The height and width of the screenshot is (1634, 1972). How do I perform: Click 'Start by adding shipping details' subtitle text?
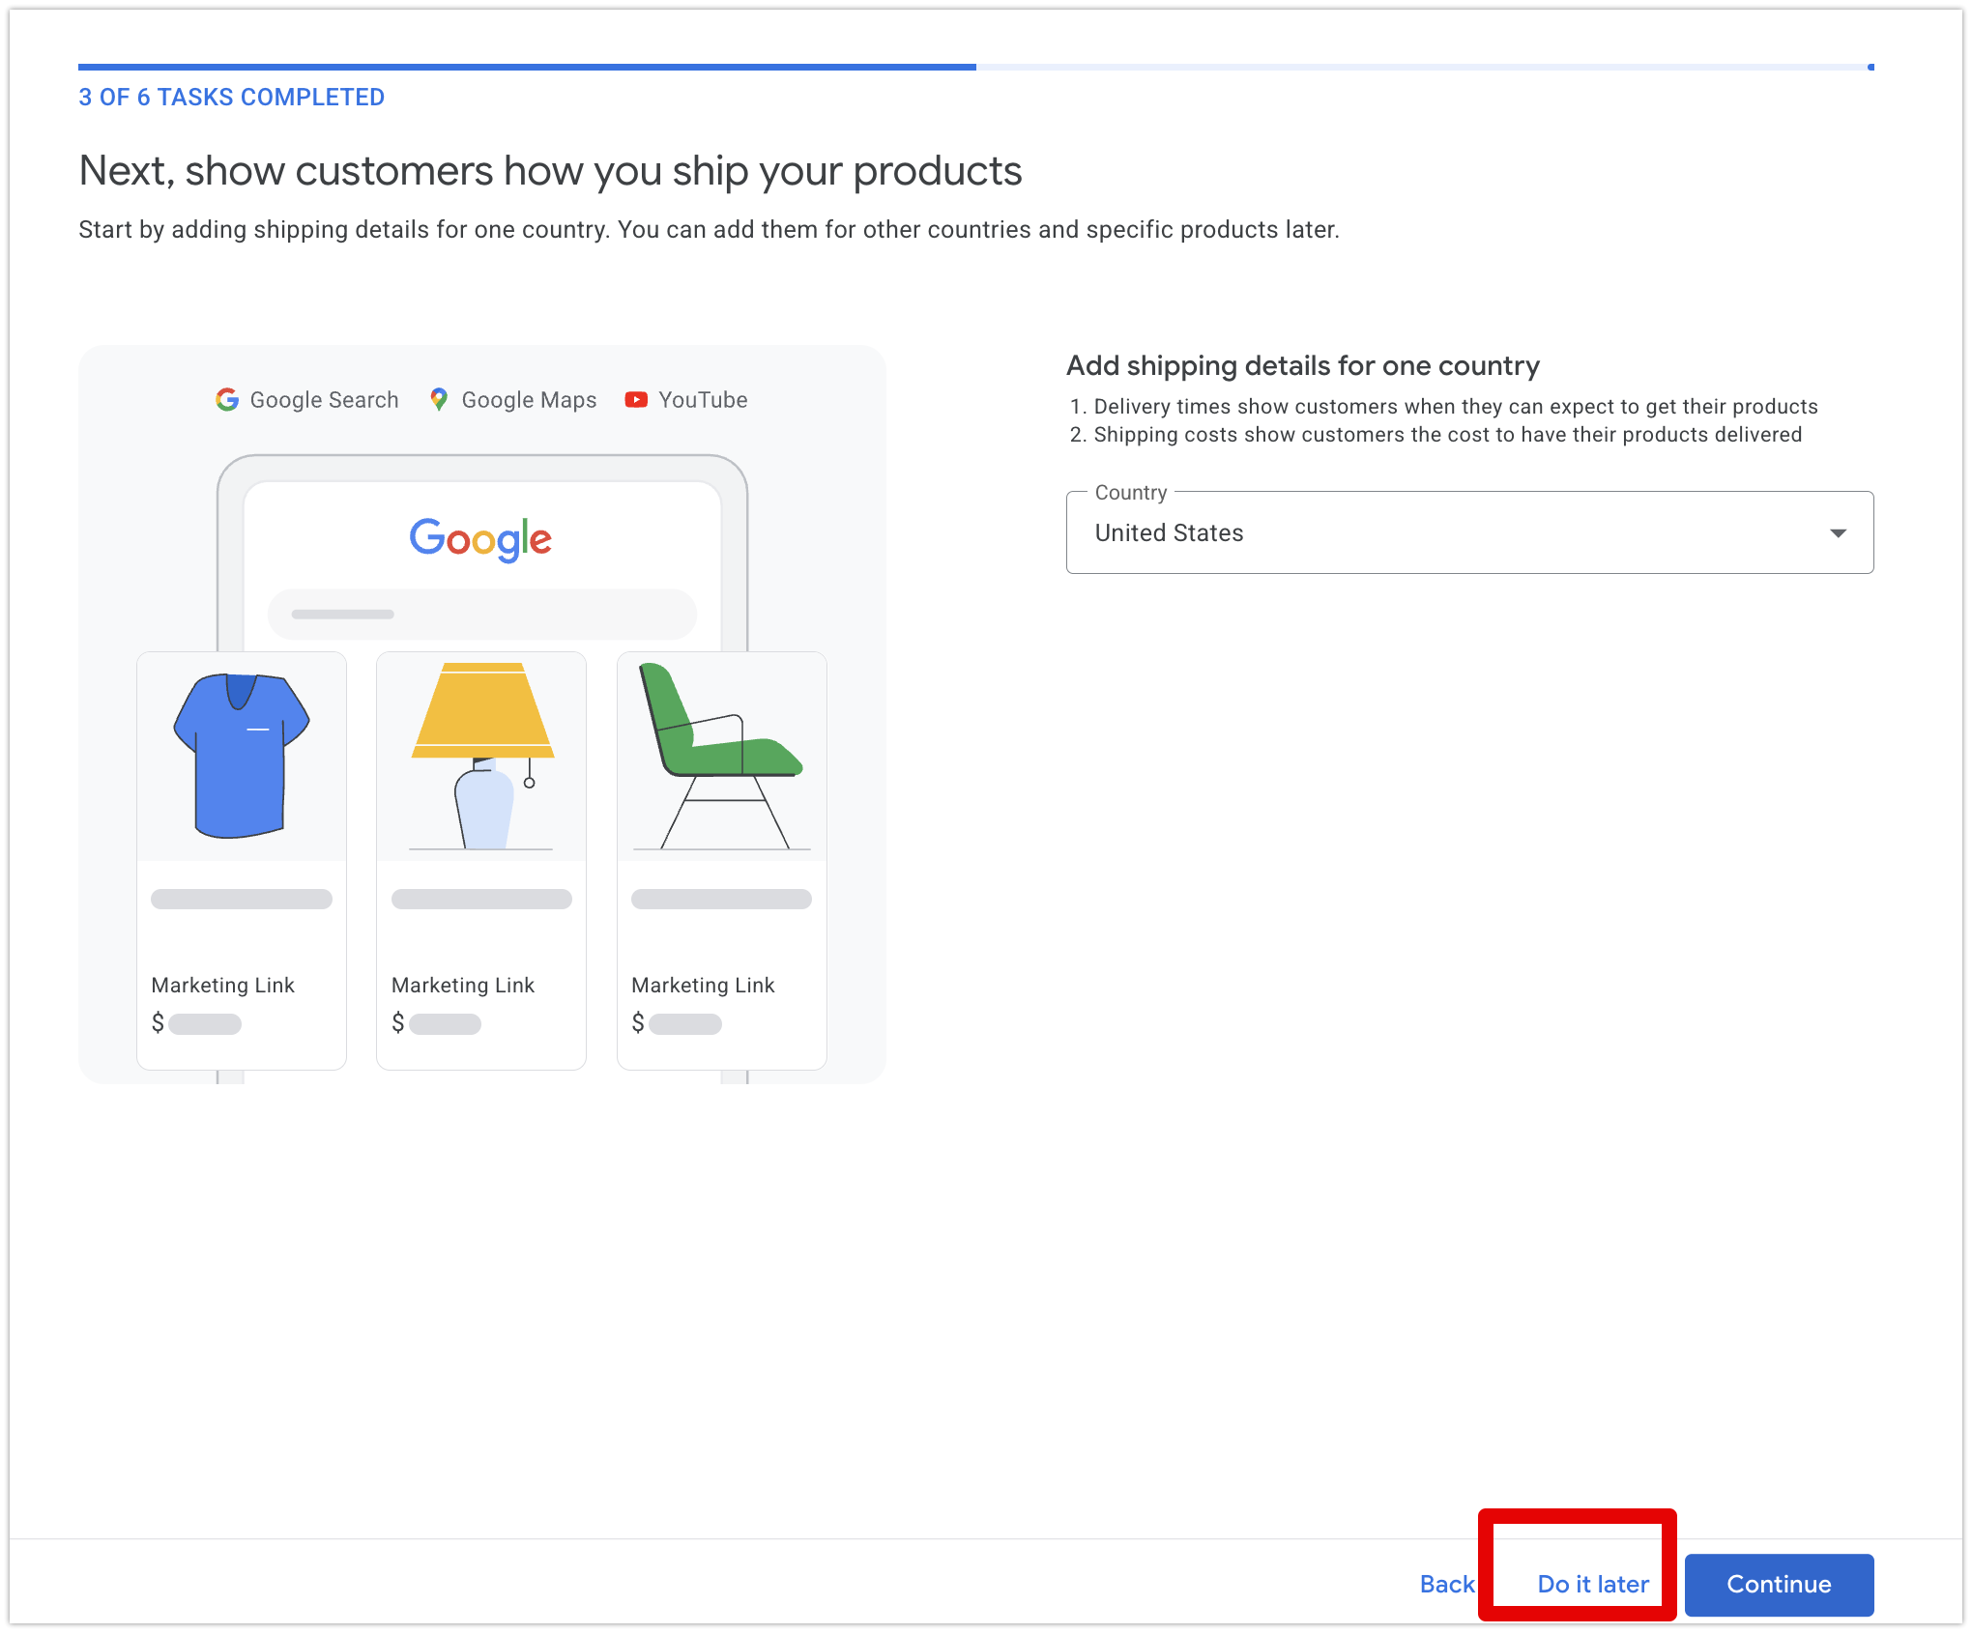[x=709, y=230]
